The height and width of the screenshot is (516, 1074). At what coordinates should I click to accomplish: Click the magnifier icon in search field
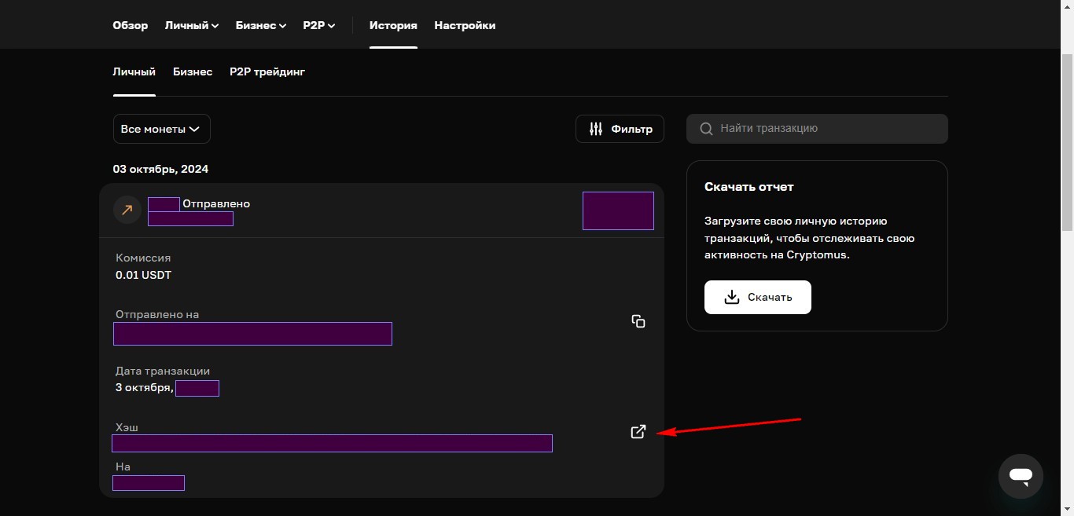[x=707, y=129]
